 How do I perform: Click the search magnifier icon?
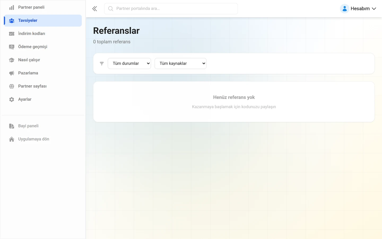point(111,9)
